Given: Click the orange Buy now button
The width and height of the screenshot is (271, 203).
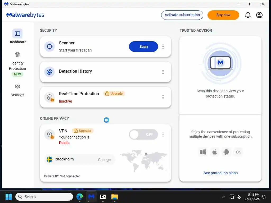Looking at the screenshot, I should [223, 15].
